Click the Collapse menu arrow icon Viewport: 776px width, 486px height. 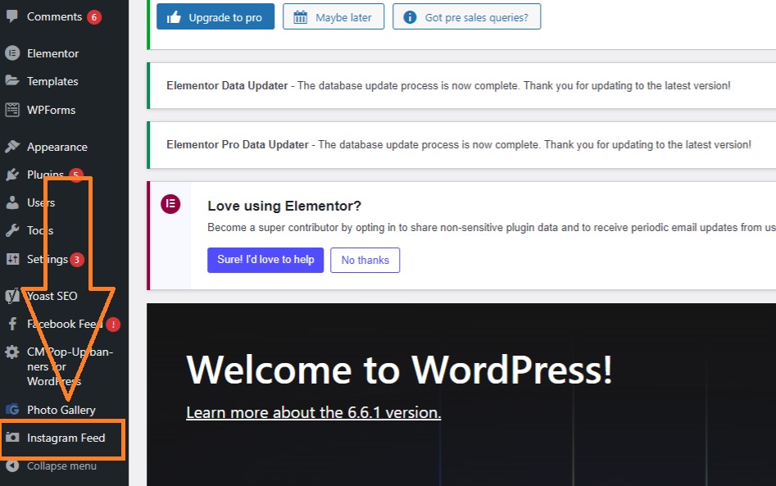click(11, 466)
